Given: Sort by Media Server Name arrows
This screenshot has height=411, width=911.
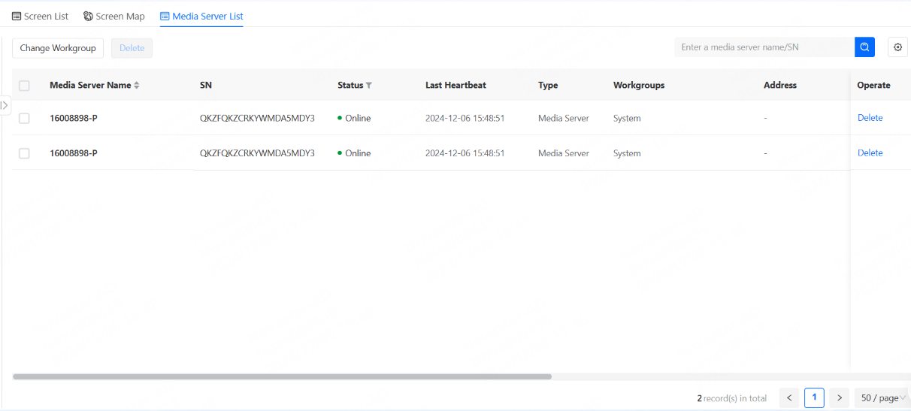Looking at the screenshot, I should coord(137,86).
